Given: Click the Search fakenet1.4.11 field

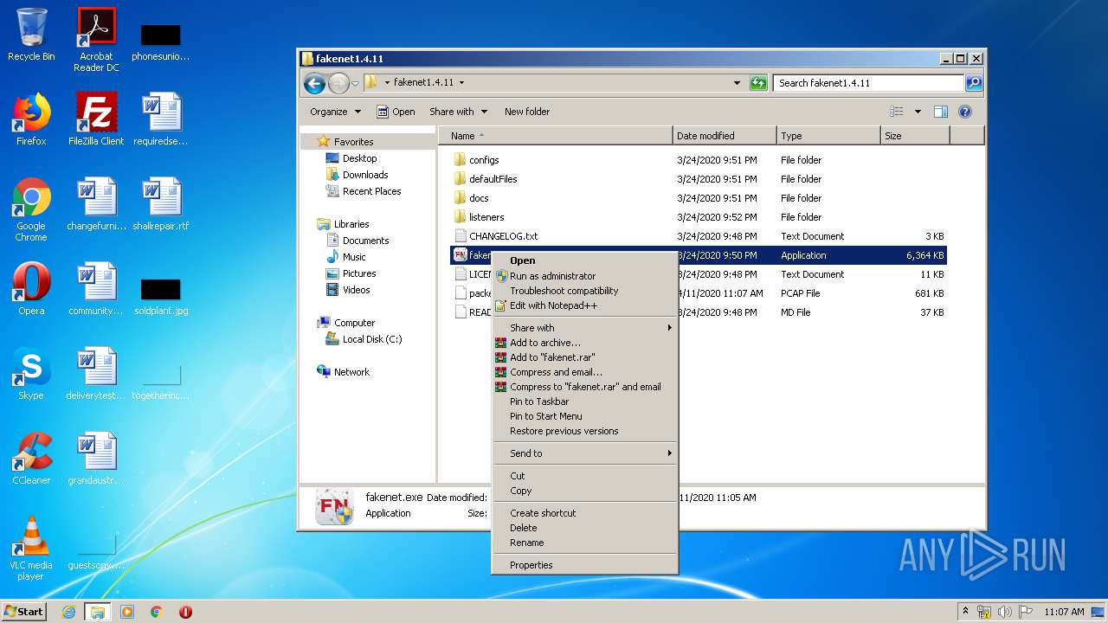Looking at the screenshot, I should pyautogui.click(x=868, y=83).
